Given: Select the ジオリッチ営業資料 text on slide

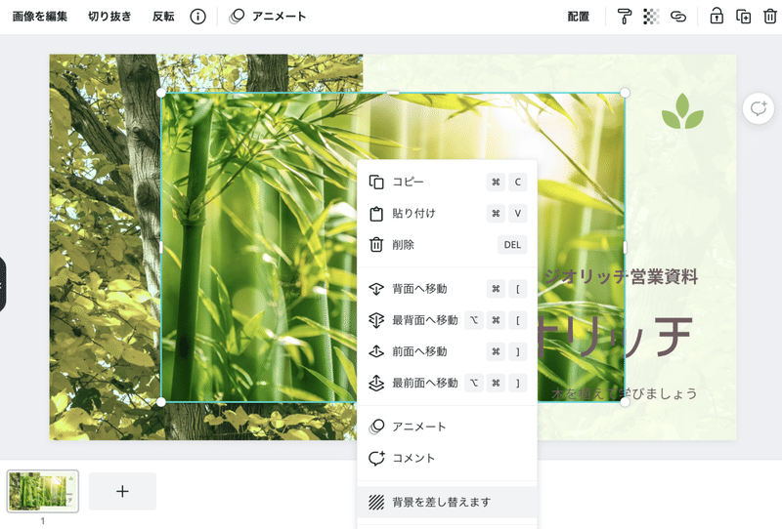Looking at the screenshot, I should 621,277.
